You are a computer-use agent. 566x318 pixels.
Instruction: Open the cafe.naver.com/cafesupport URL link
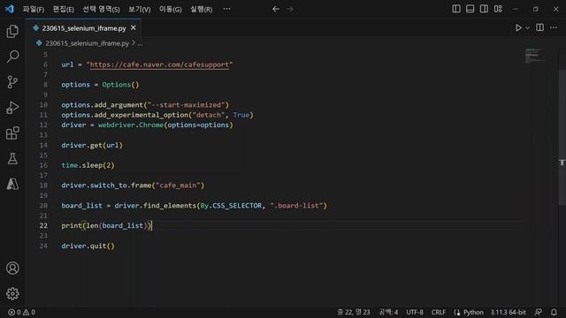(x=159, y=64)
